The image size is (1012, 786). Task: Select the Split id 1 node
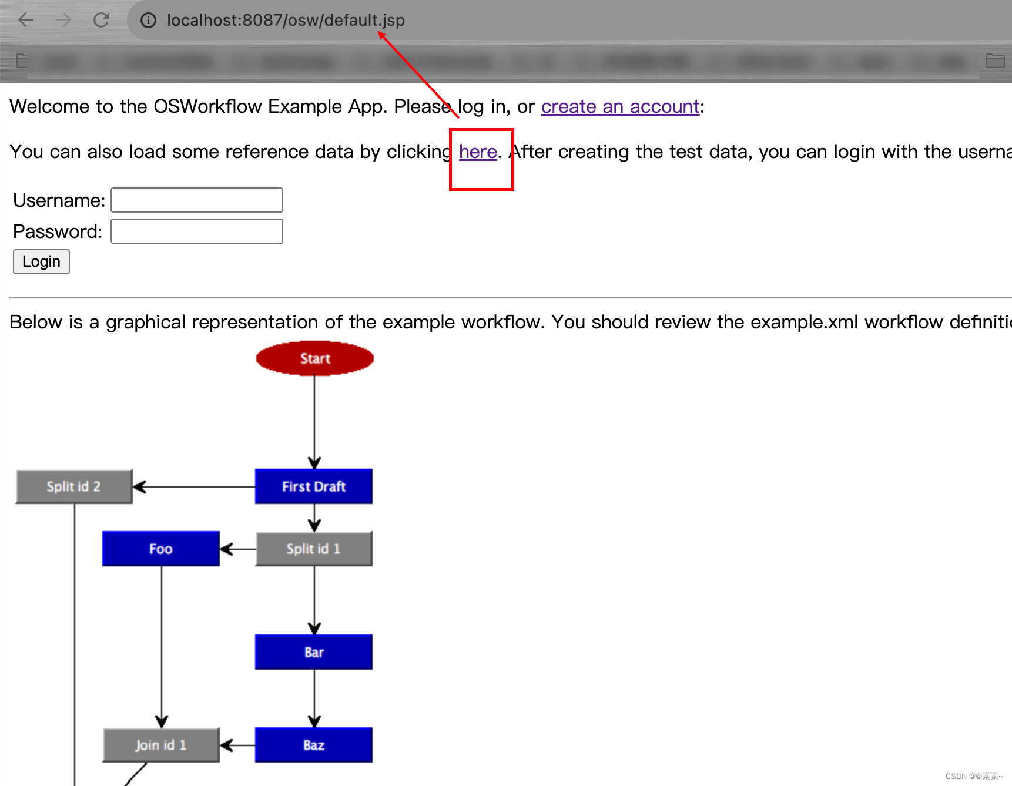click(x=314, y=548)
